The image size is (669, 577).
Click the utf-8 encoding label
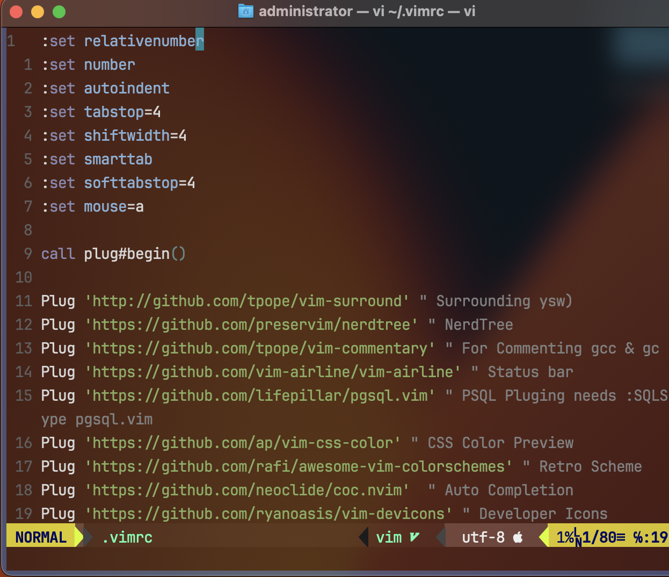point(483,537)
